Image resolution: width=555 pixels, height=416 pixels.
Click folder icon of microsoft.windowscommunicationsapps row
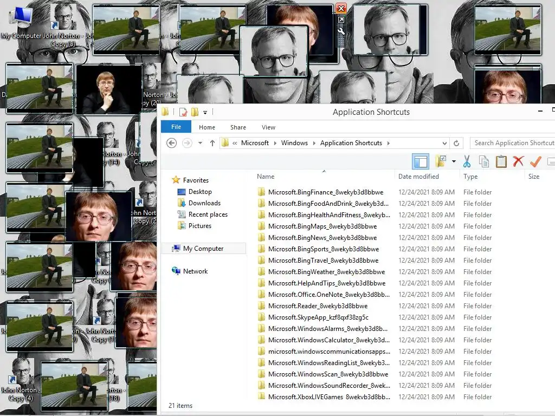261,351
